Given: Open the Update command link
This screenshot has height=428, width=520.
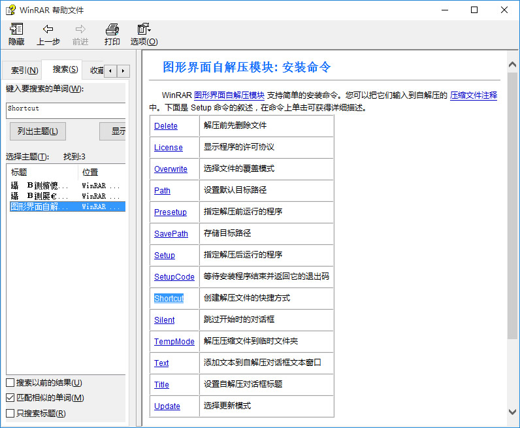Looking at the screenshot, I should click(x=167, y=406).
